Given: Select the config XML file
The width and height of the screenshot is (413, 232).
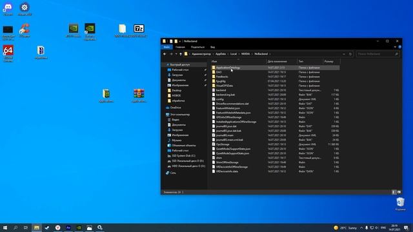Looking at the screenshot, I should pos(219,99).
